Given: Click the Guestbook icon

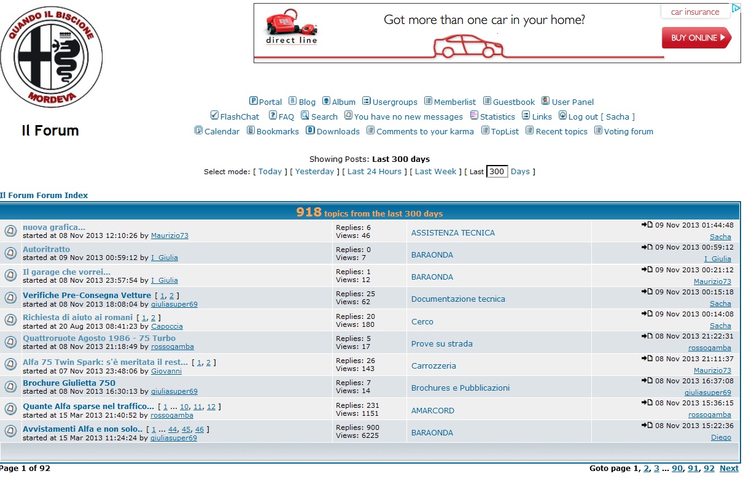Looking at the screenshot, I should click(x=487, y=101).
